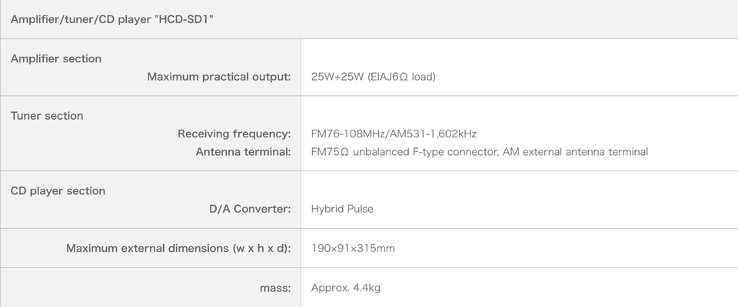The image size is (738, 307).
Task: Click the '(EIAJ6Ω load)' text in amplifier row
Action: [402, 77]
